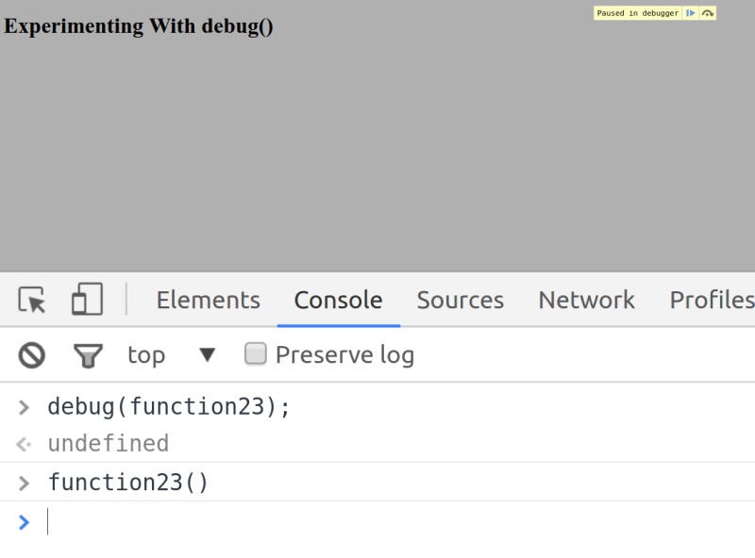This screenshot has height=558, width=755.
Task: Switch to the Sources panel
Action: point(460,300)
